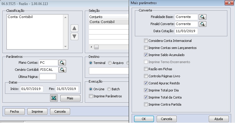This screenshot has height=123, width=235.
Task: Check Imprime Parâmetros in Execução
Action: click(91, 96)
